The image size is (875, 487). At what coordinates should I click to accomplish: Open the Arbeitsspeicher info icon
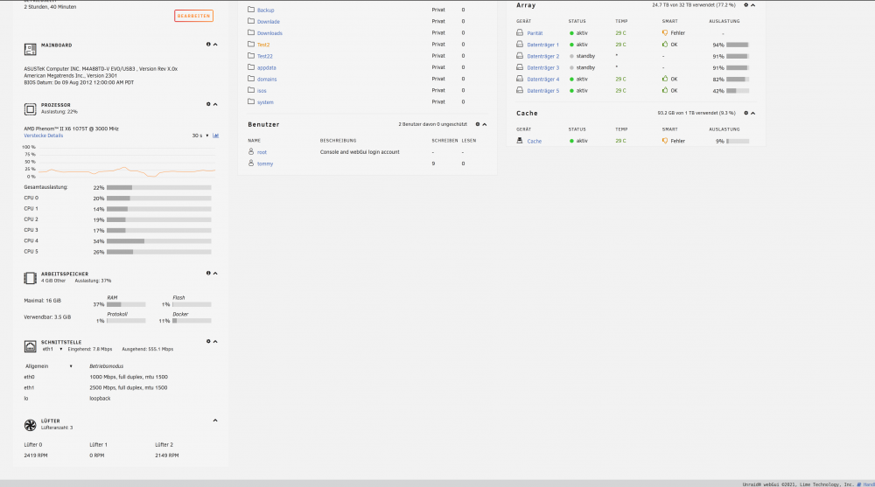pyautogui.click(x=208, y=273)
